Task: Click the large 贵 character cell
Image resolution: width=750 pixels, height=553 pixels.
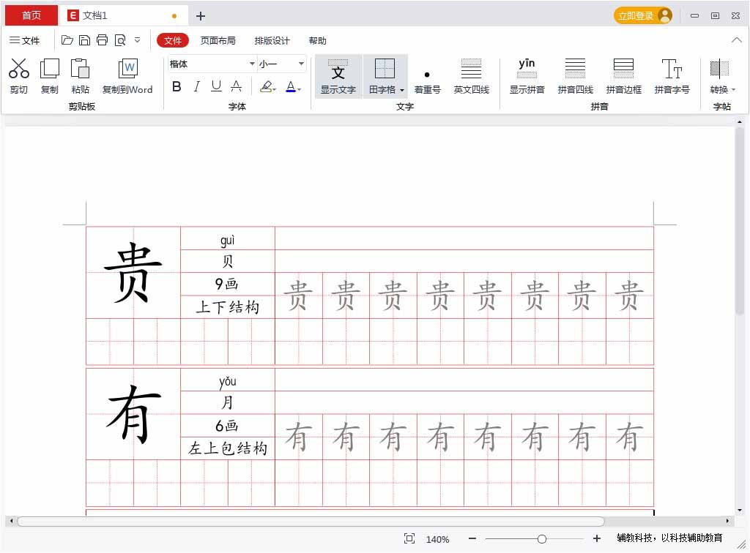Action: (133, 273)
